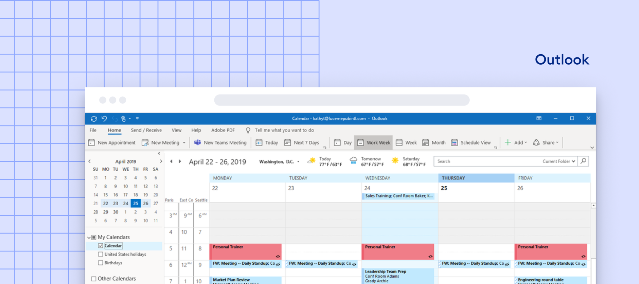Viewport: 639px width, 284px height.
Task: Open the Engineering round table meeting
Action: pyautogui.click(x=551, y=280)
